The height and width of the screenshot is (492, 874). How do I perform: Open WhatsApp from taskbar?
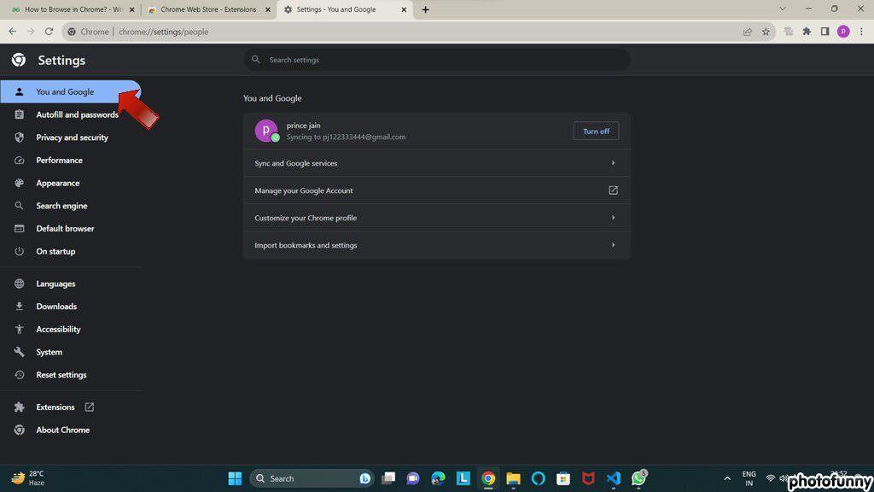tap(638, 478)
